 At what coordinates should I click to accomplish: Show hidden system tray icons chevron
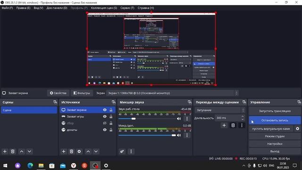(x=243, y=166)
